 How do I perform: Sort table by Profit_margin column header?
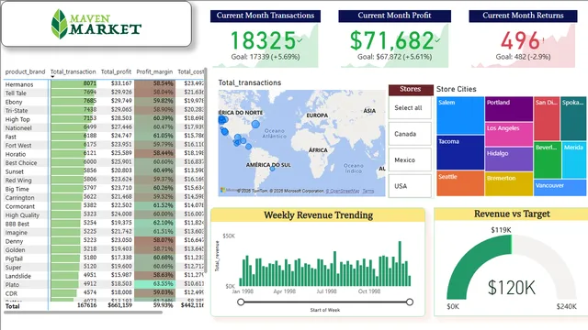pyautogui.click(x=154, y=71)
